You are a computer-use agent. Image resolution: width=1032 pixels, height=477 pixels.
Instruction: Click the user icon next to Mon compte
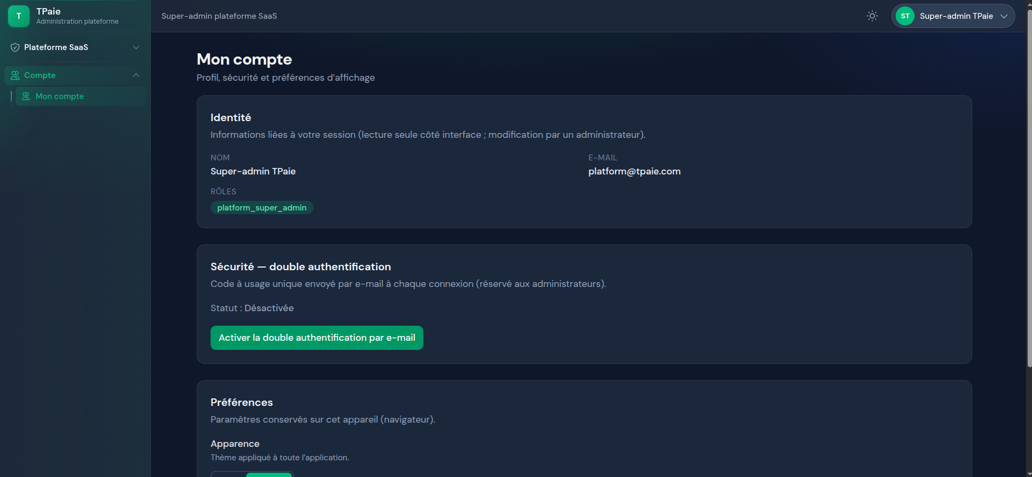coord(26,96)
